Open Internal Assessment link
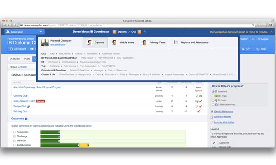The height and width of the screenshot is (165, 276). pos(175,74)
